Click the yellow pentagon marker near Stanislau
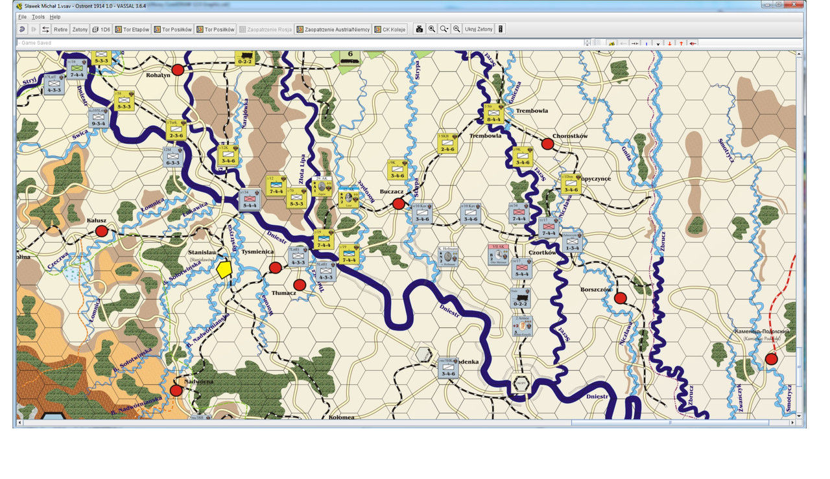 (x=224, y=268)
